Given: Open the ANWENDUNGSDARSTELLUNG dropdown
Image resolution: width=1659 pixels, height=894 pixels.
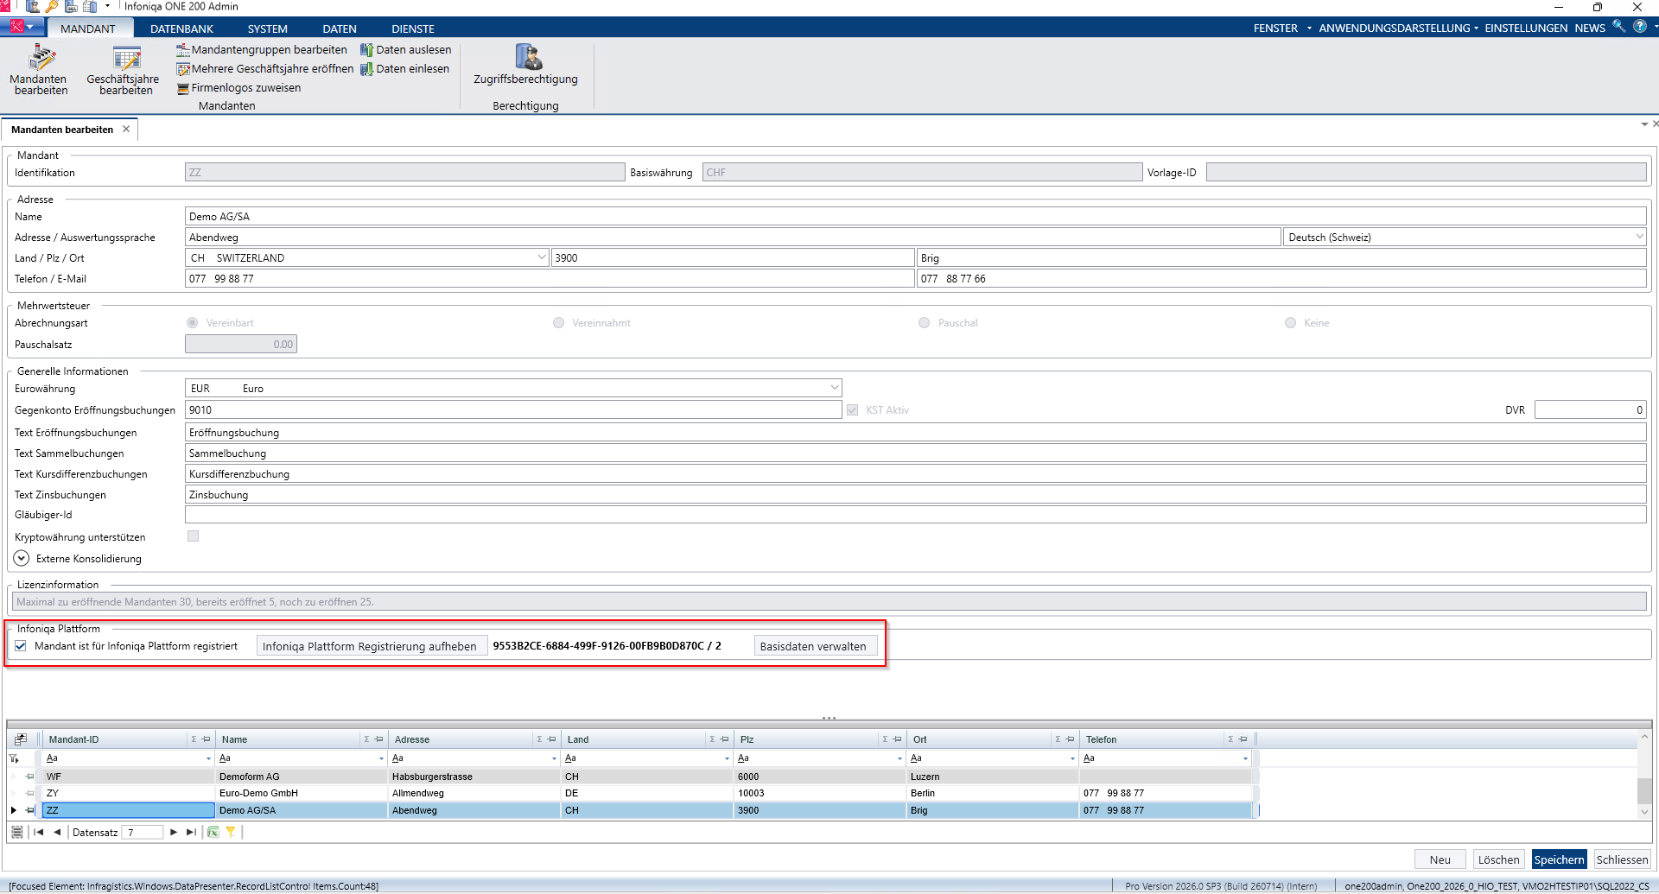Looking at the screenshot, I should pyautogui.click(x=1398, y=28).
